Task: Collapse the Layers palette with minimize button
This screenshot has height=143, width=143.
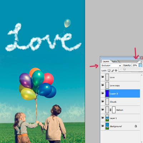Action: click(138, 58)
